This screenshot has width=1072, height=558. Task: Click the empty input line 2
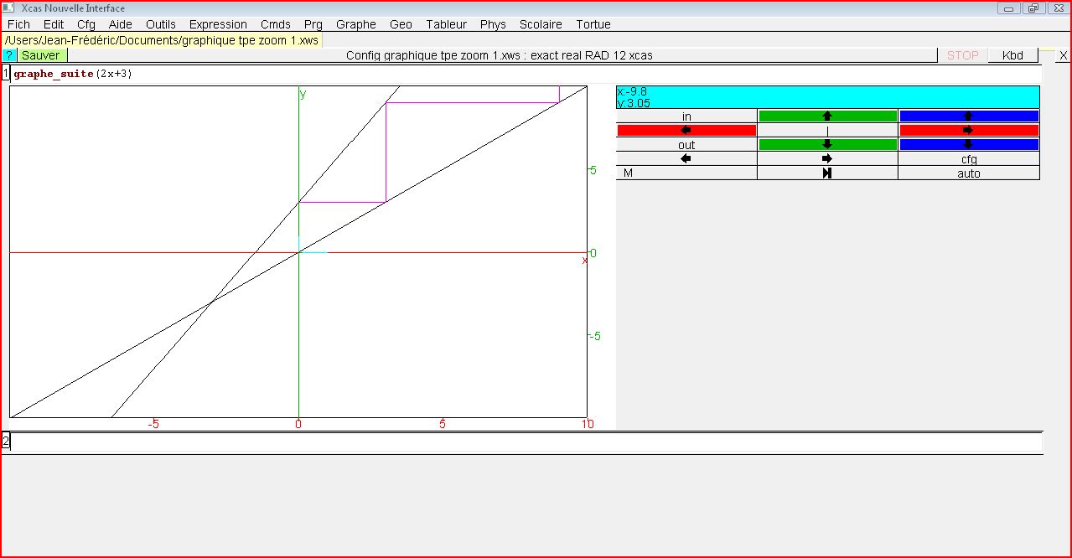point(526,442)
